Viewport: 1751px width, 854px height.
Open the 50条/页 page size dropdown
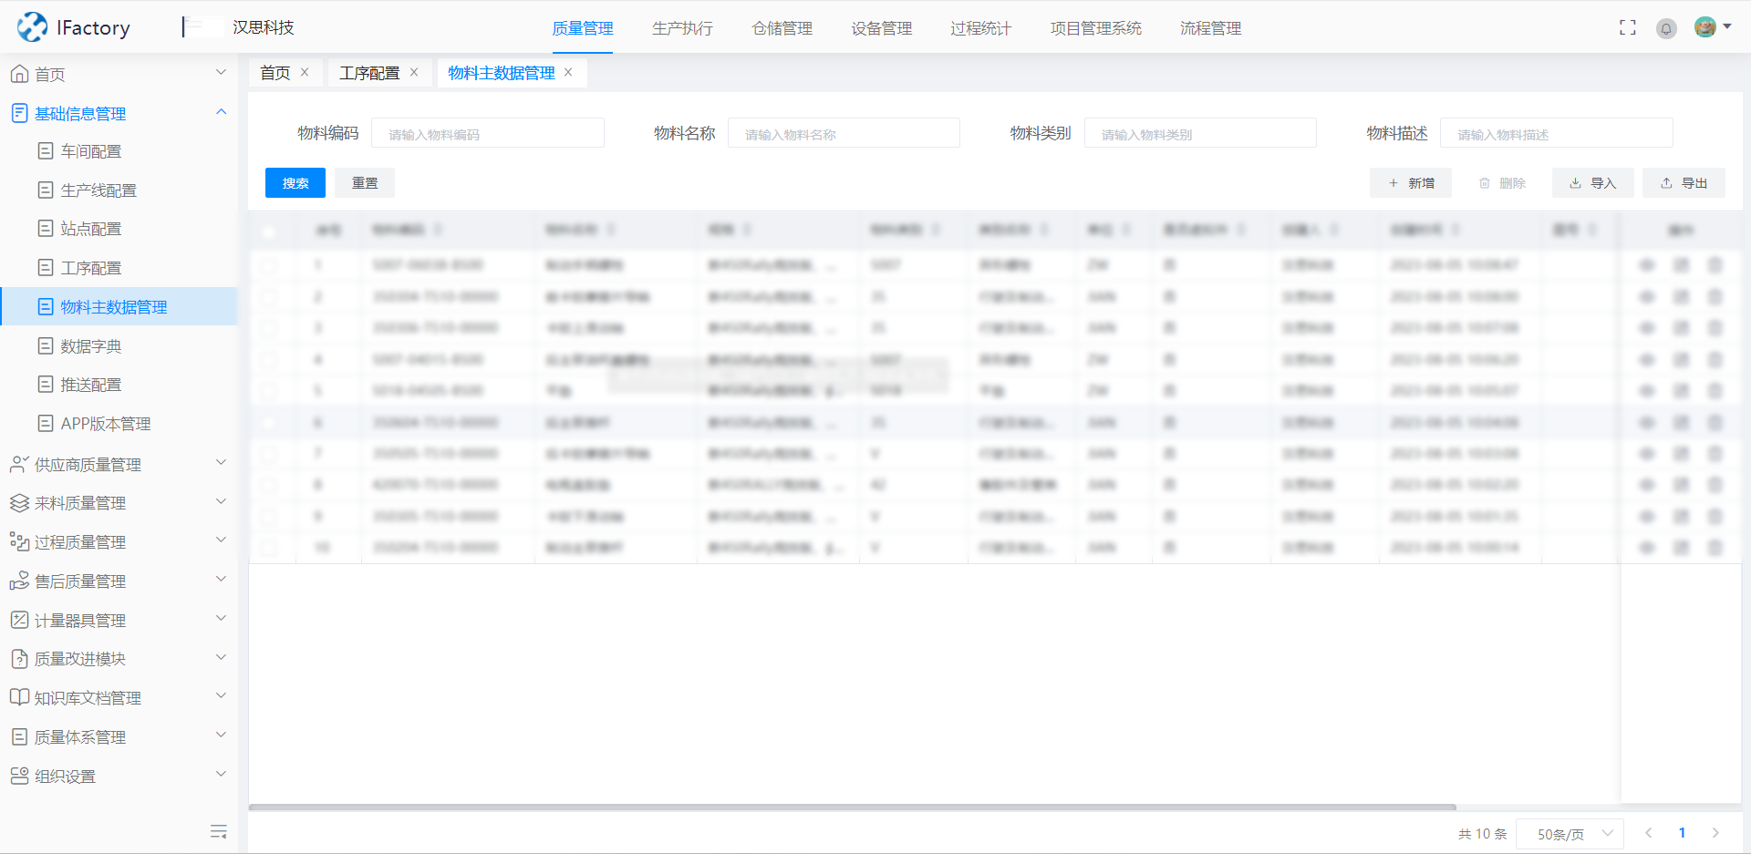pos(1570,833)
